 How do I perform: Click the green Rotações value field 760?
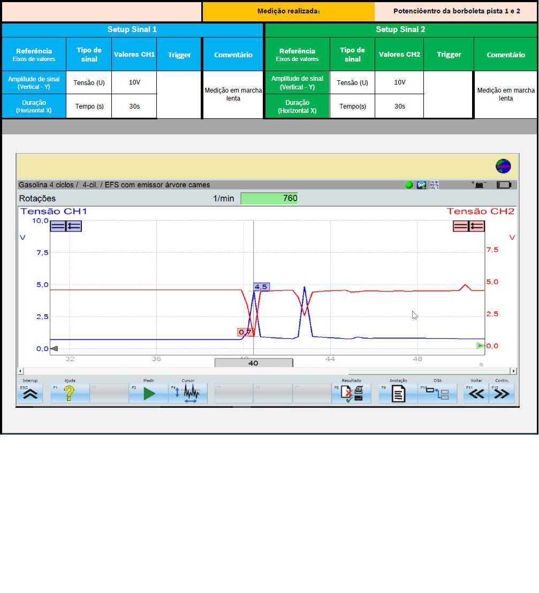(269, 199)
